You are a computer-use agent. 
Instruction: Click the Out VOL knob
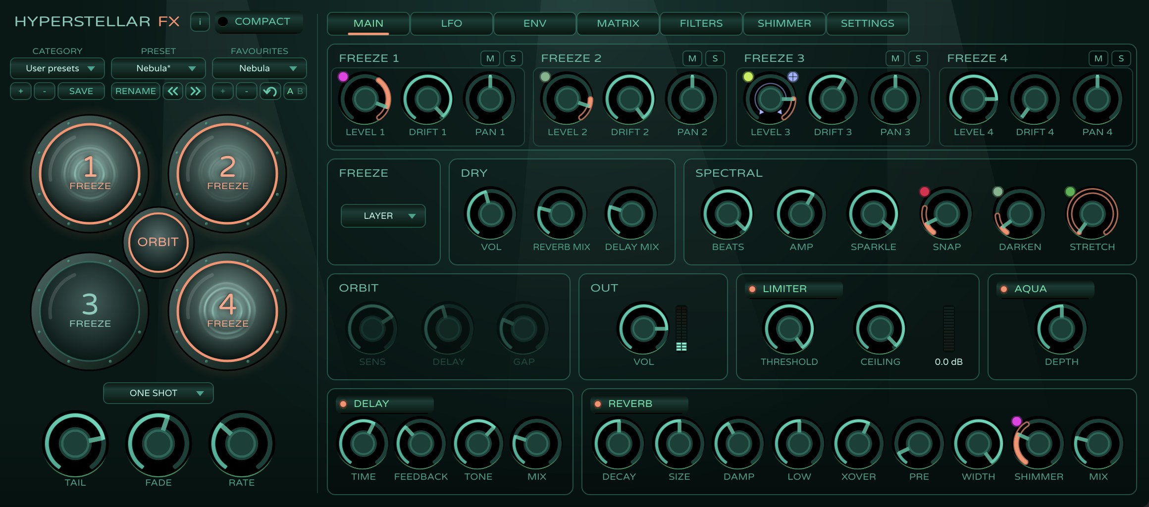point(643,328)
